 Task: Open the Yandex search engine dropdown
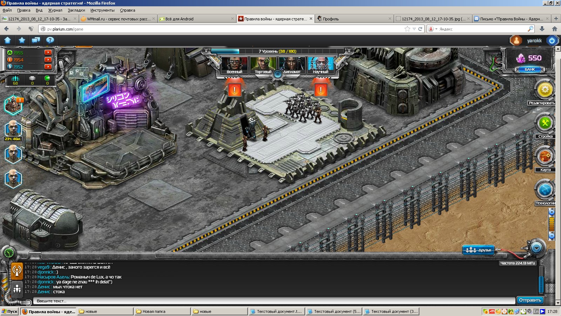(433, 29)
